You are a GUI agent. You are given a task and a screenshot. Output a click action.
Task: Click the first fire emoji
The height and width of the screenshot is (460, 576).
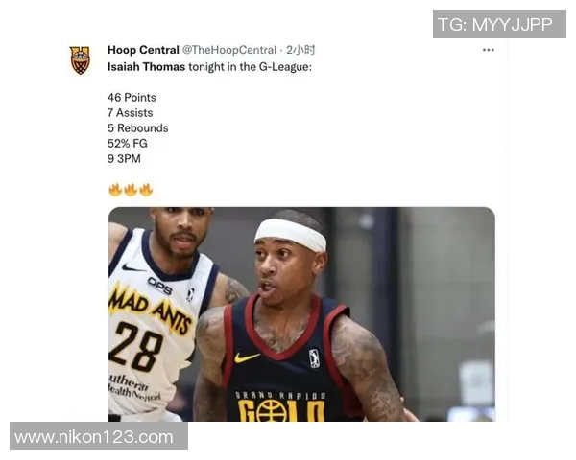pos(115,190)
